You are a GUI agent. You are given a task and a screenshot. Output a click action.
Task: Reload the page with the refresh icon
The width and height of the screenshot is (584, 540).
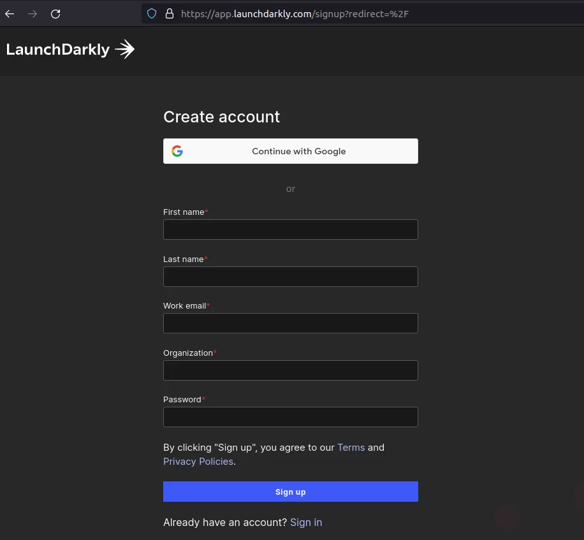coord(55,14)
